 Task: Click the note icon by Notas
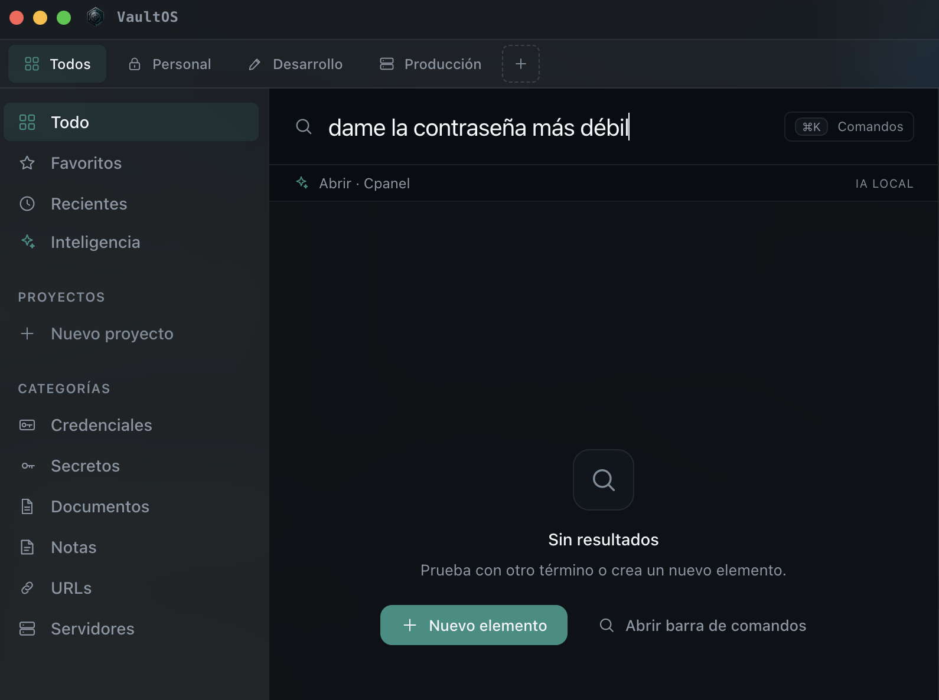tap(27, 547)
